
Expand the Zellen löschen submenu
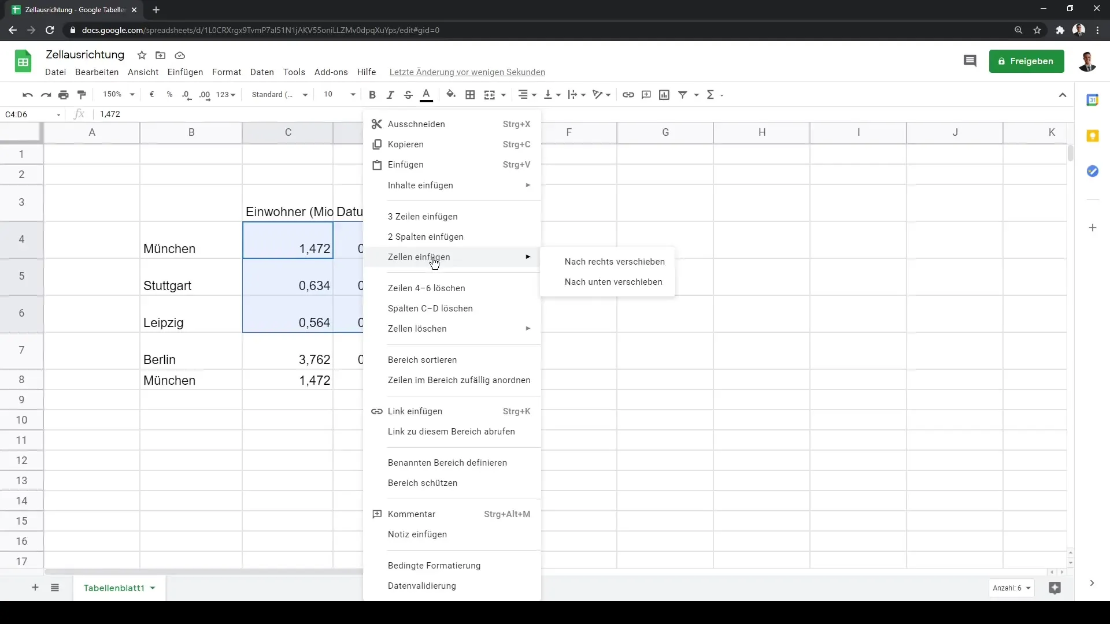(x=452, y=329)
